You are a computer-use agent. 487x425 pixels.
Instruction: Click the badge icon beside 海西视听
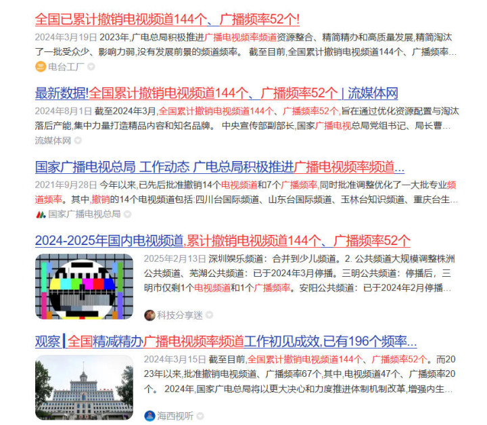pyautogui.click(x=200, y=416)
